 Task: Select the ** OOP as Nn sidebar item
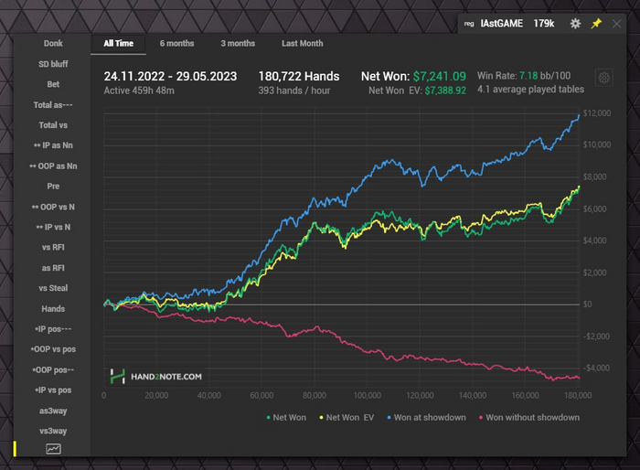click(x=53, y=166)
